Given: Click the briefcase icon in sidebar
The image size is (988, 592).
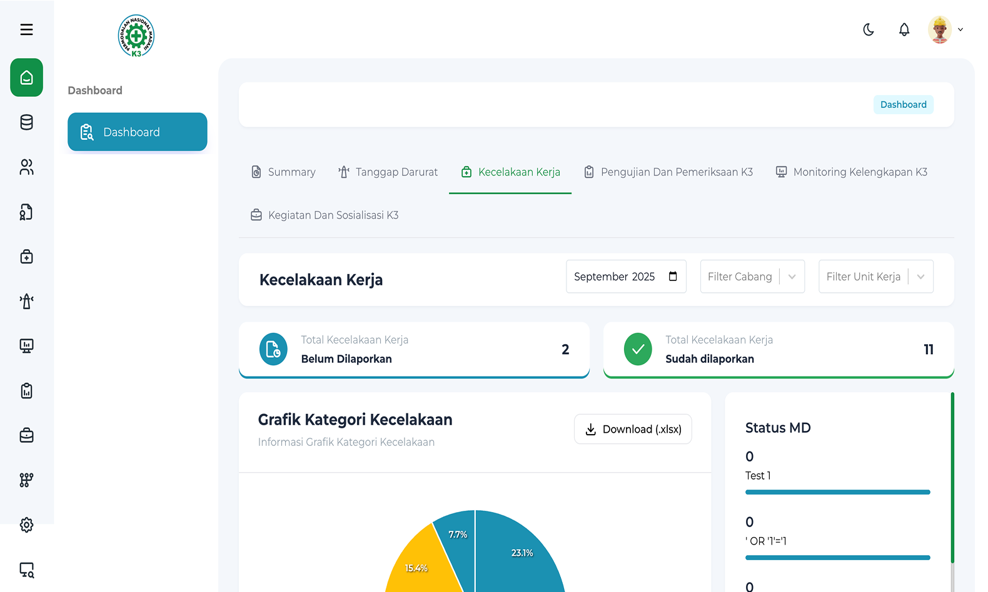Looking at the screenshot, I should coord(26,435).
